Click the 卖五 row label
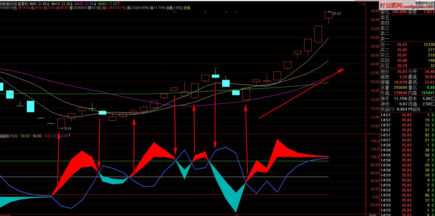The height and width of the screenshot is (216, 435). 385,18
